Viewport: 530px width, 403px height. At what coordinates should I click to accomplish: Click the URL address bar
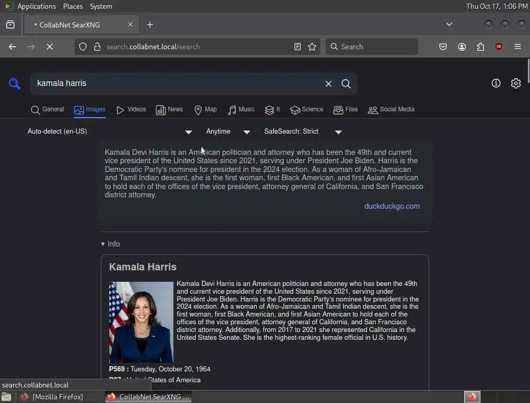click(198, 47)
